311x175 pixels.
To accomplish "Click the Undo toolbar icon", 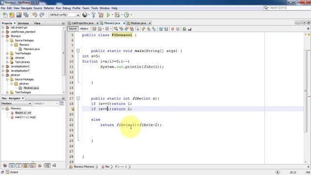I will tap(35, 15).
